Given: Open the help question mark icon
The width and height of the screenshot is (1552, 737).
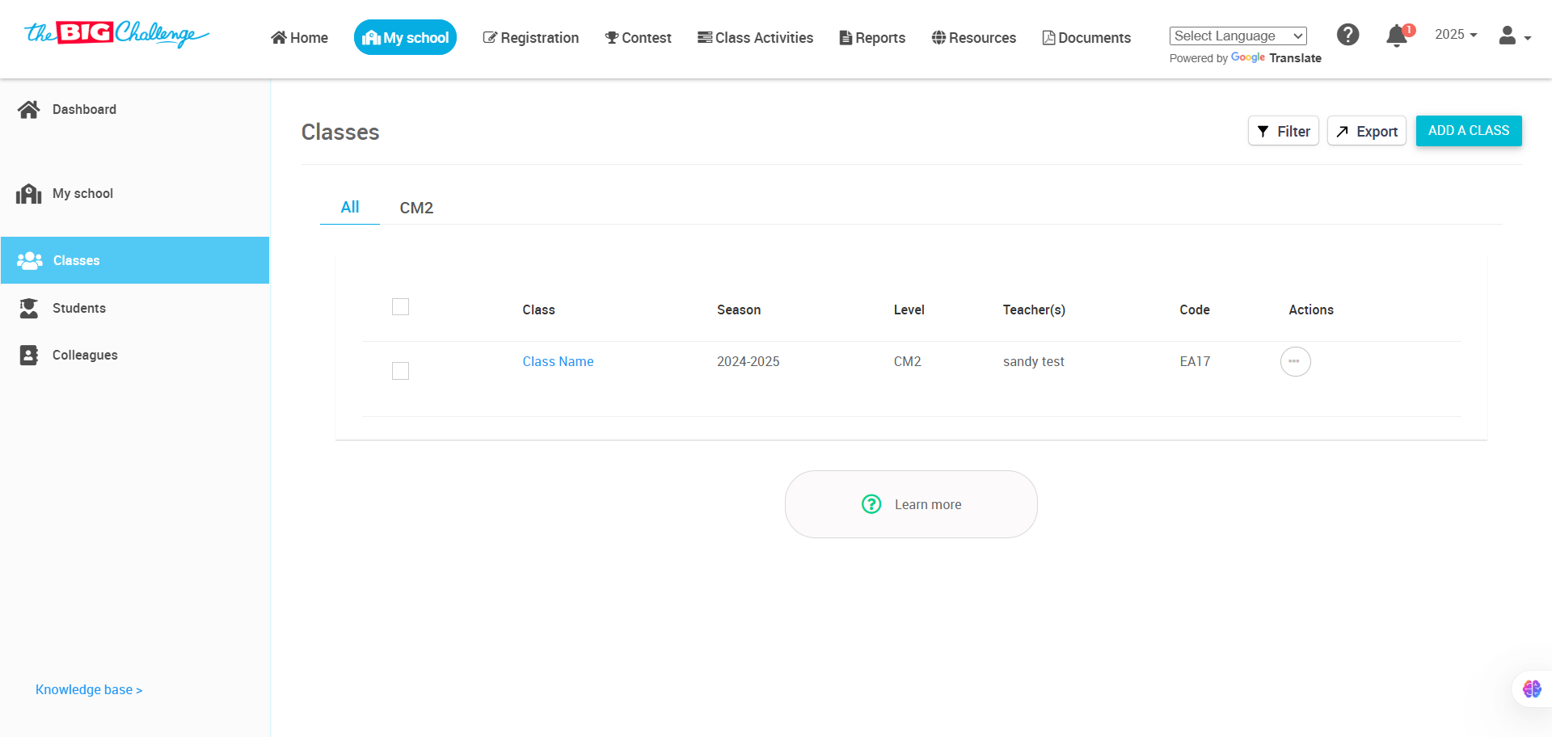Looking at the screenshot, I should coord(1347,35).
